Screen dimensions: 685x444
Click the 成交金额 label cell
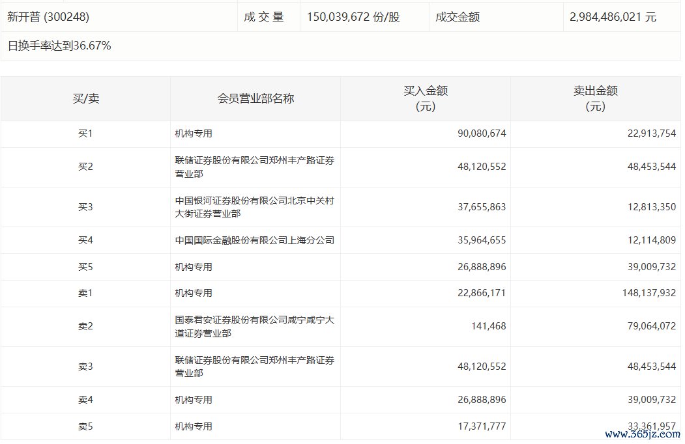tap(458, 17)
